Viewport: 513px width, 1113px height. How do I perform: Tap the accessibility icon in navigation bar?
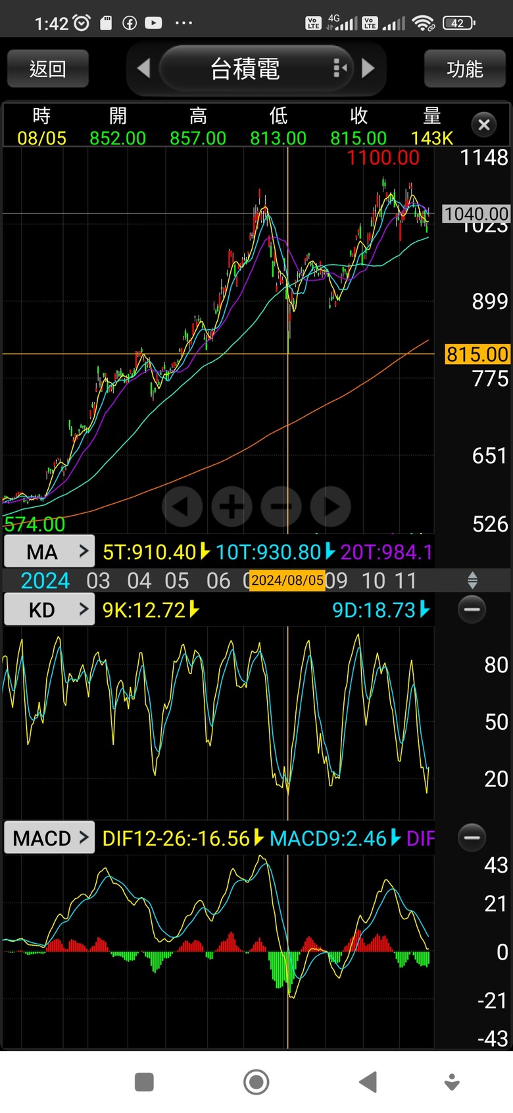tap(452, 1082)
